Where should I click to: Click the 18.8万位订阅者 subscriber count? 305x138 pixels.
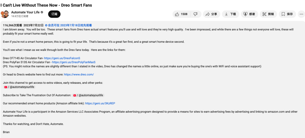pos(20,16)
